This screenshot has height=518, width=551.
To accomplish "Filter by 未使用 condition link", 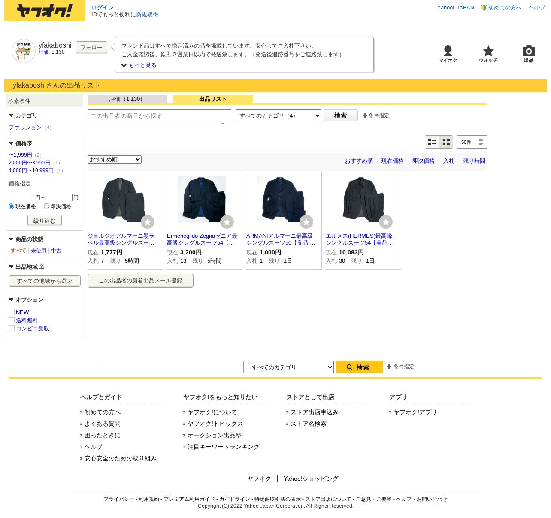I will coord(39,251).
